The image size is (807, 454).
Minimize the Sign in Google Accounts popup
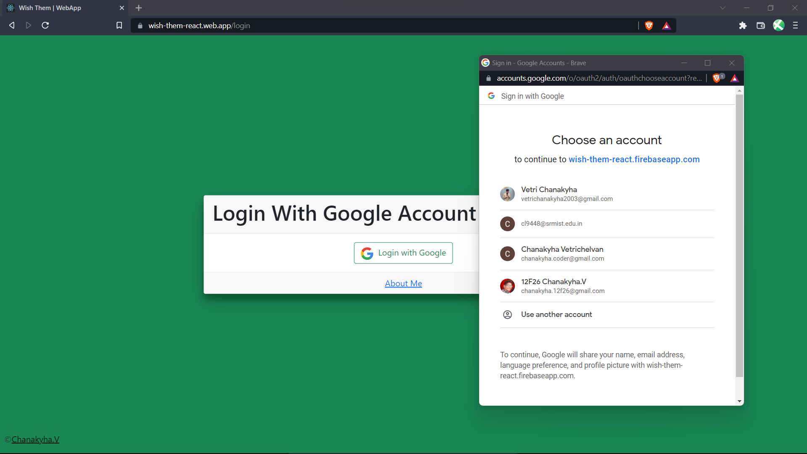pos(684,63)
